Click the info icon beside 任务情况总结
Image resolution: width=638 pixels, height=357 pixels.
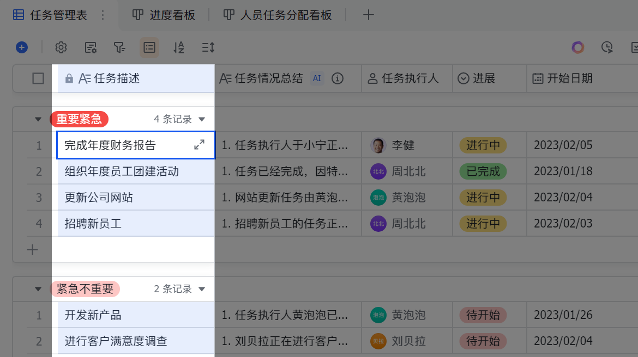click(x=338, y=78)
